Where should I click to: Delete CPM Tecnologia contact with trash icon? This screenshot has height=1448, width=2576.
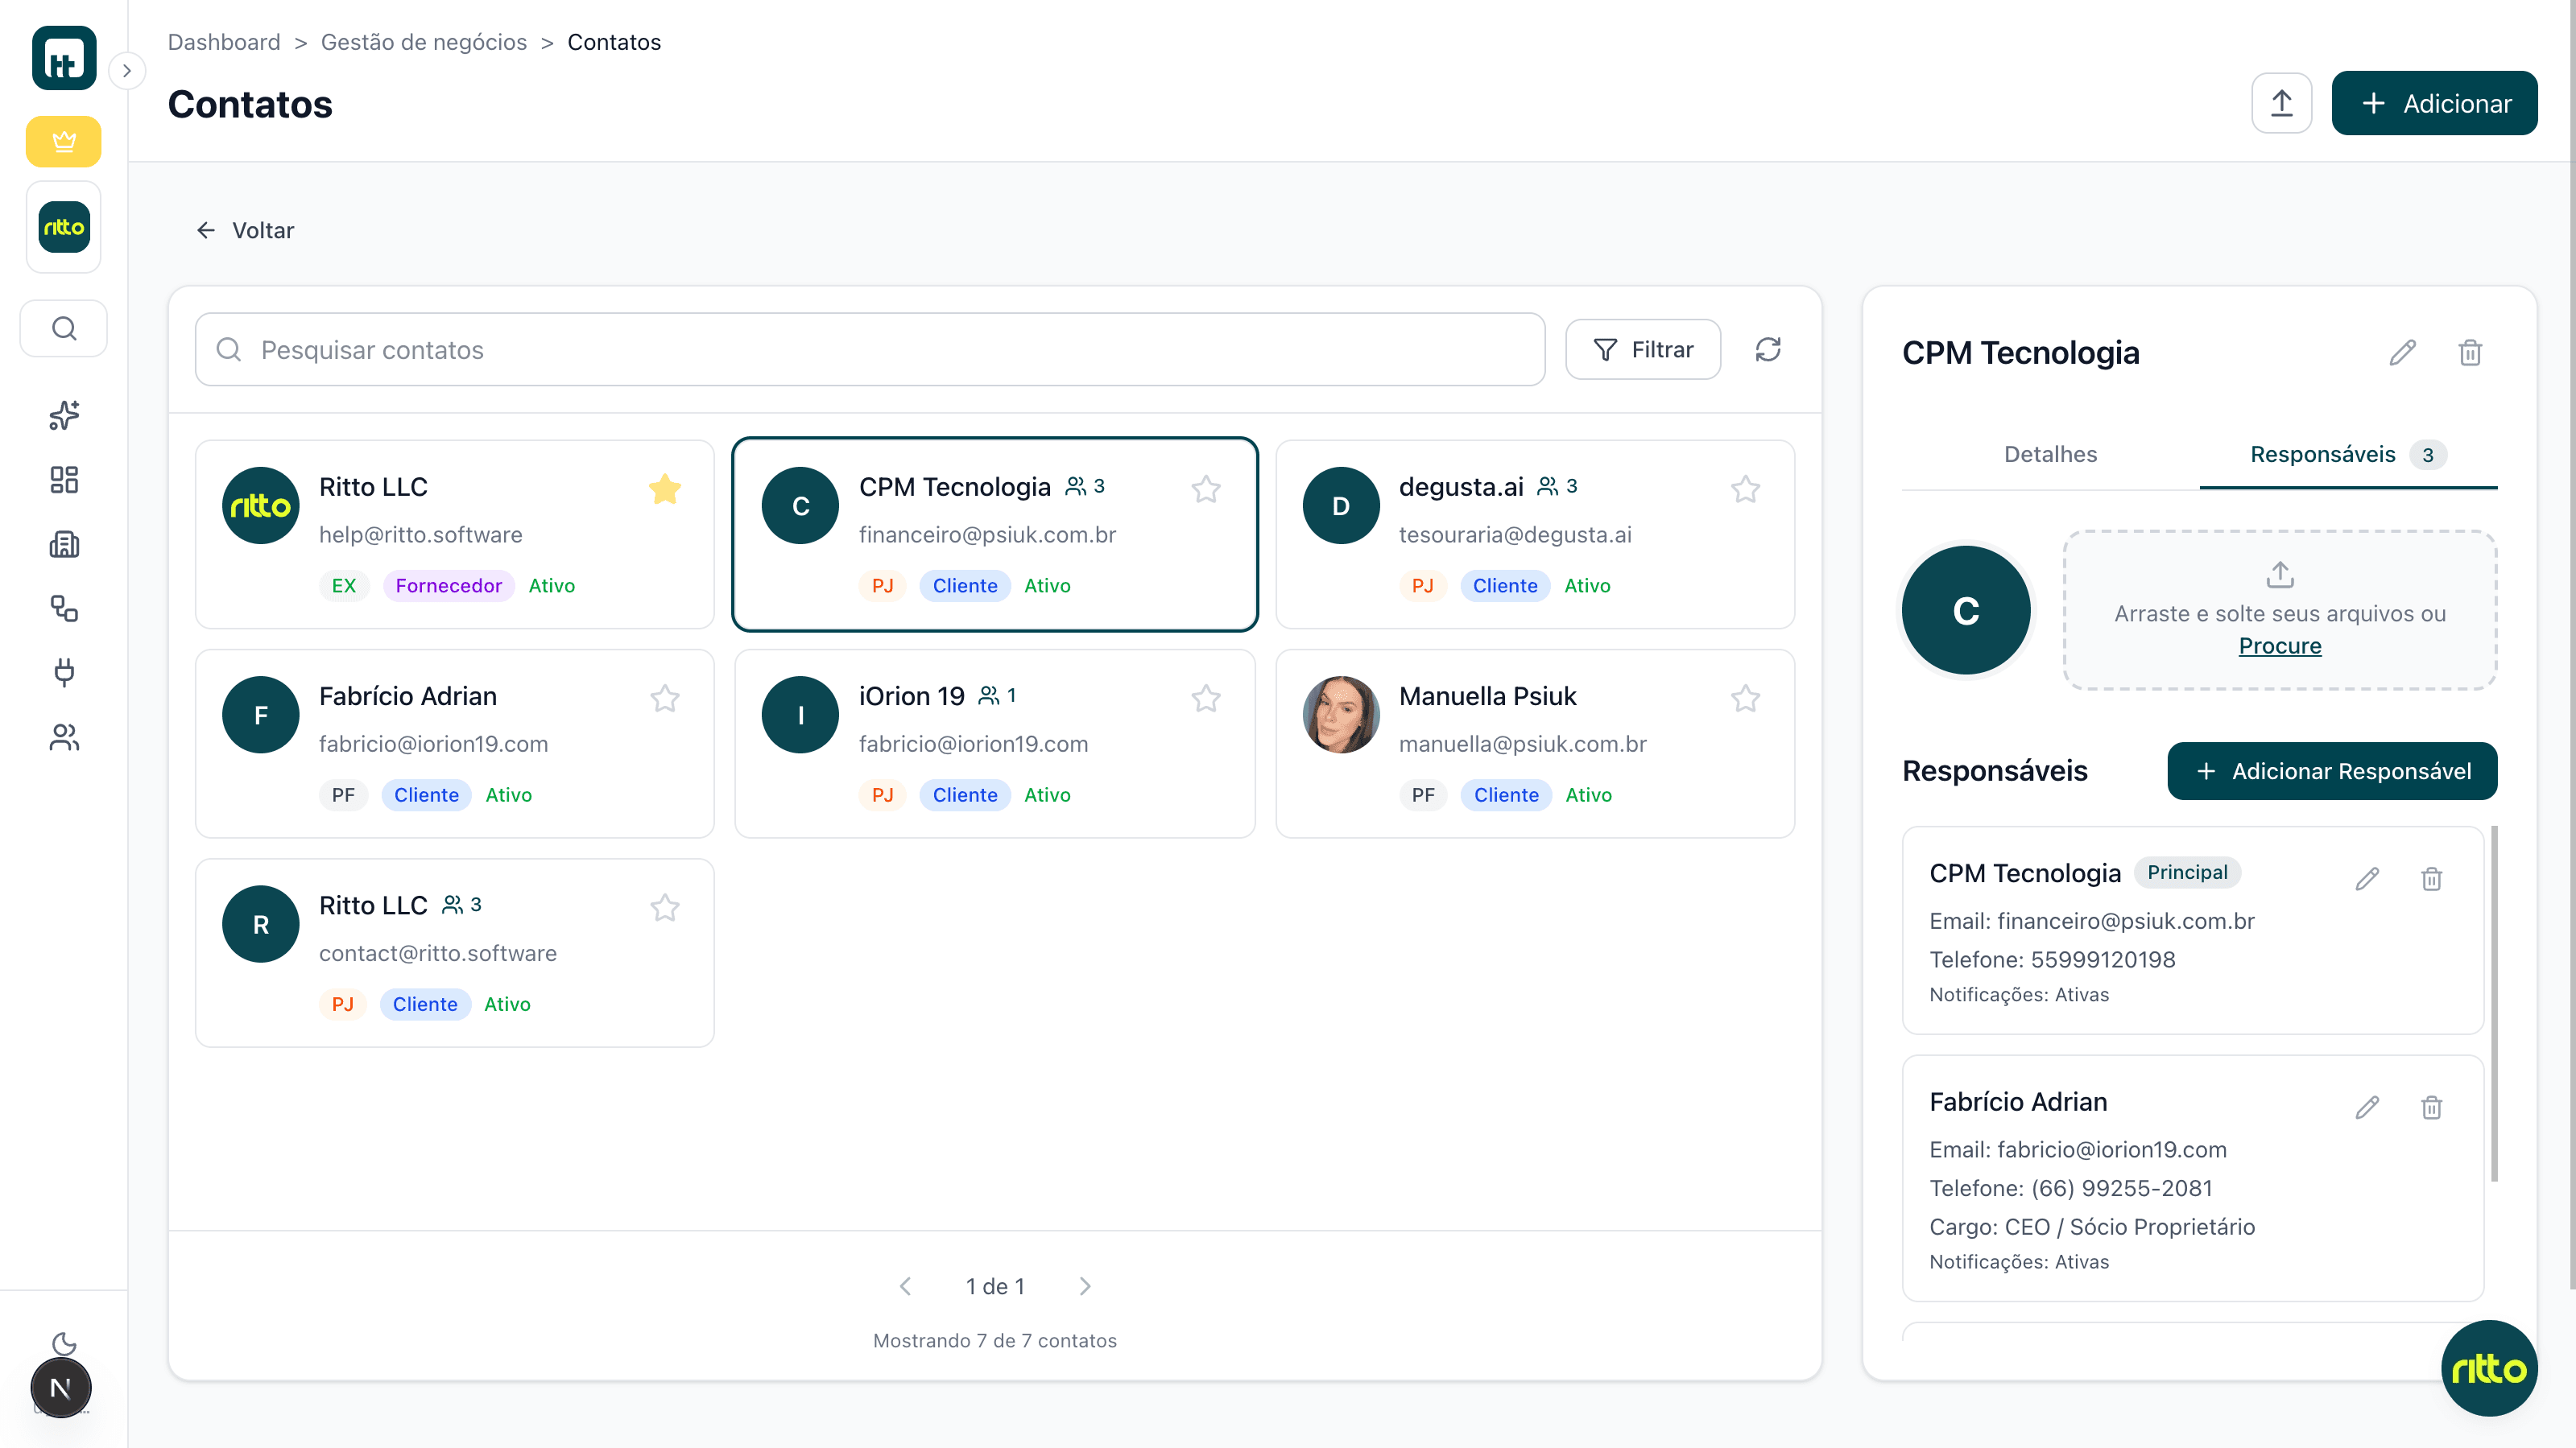[x=2469, y=353]
